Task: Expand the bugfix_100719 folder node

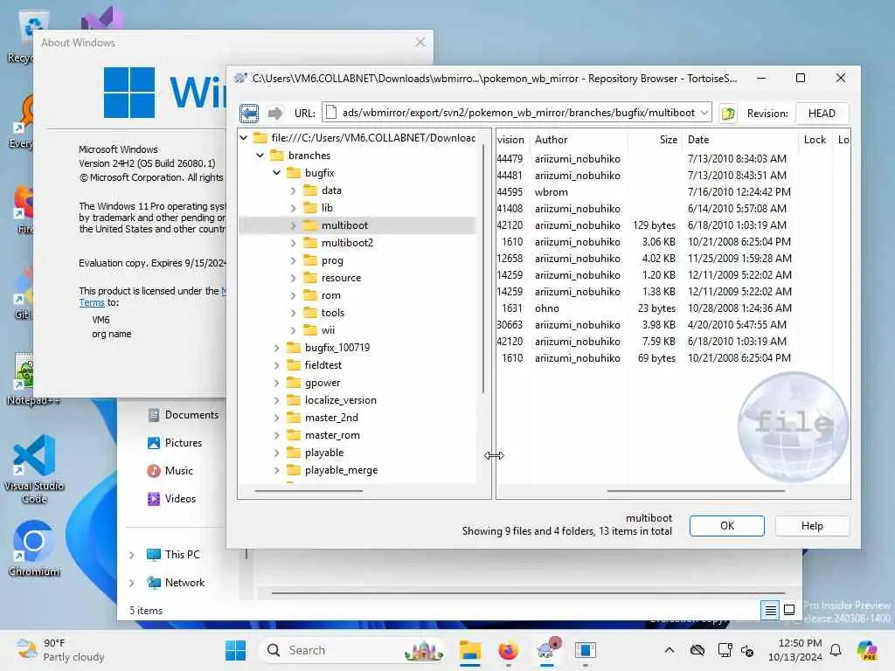Action: 277,348
